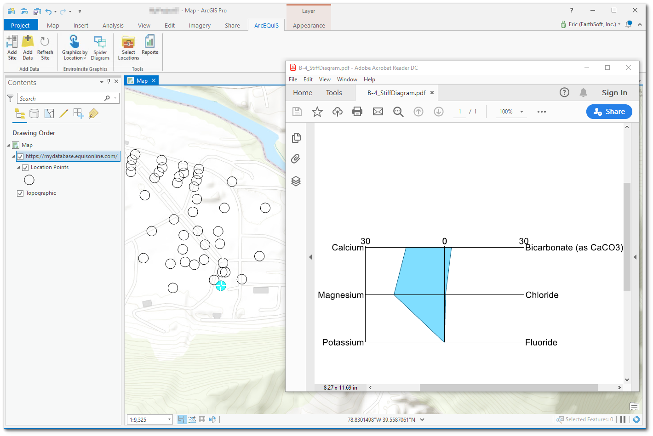
Task: Open the coordinate display units dropdown
Action: (x=422, y=419)
